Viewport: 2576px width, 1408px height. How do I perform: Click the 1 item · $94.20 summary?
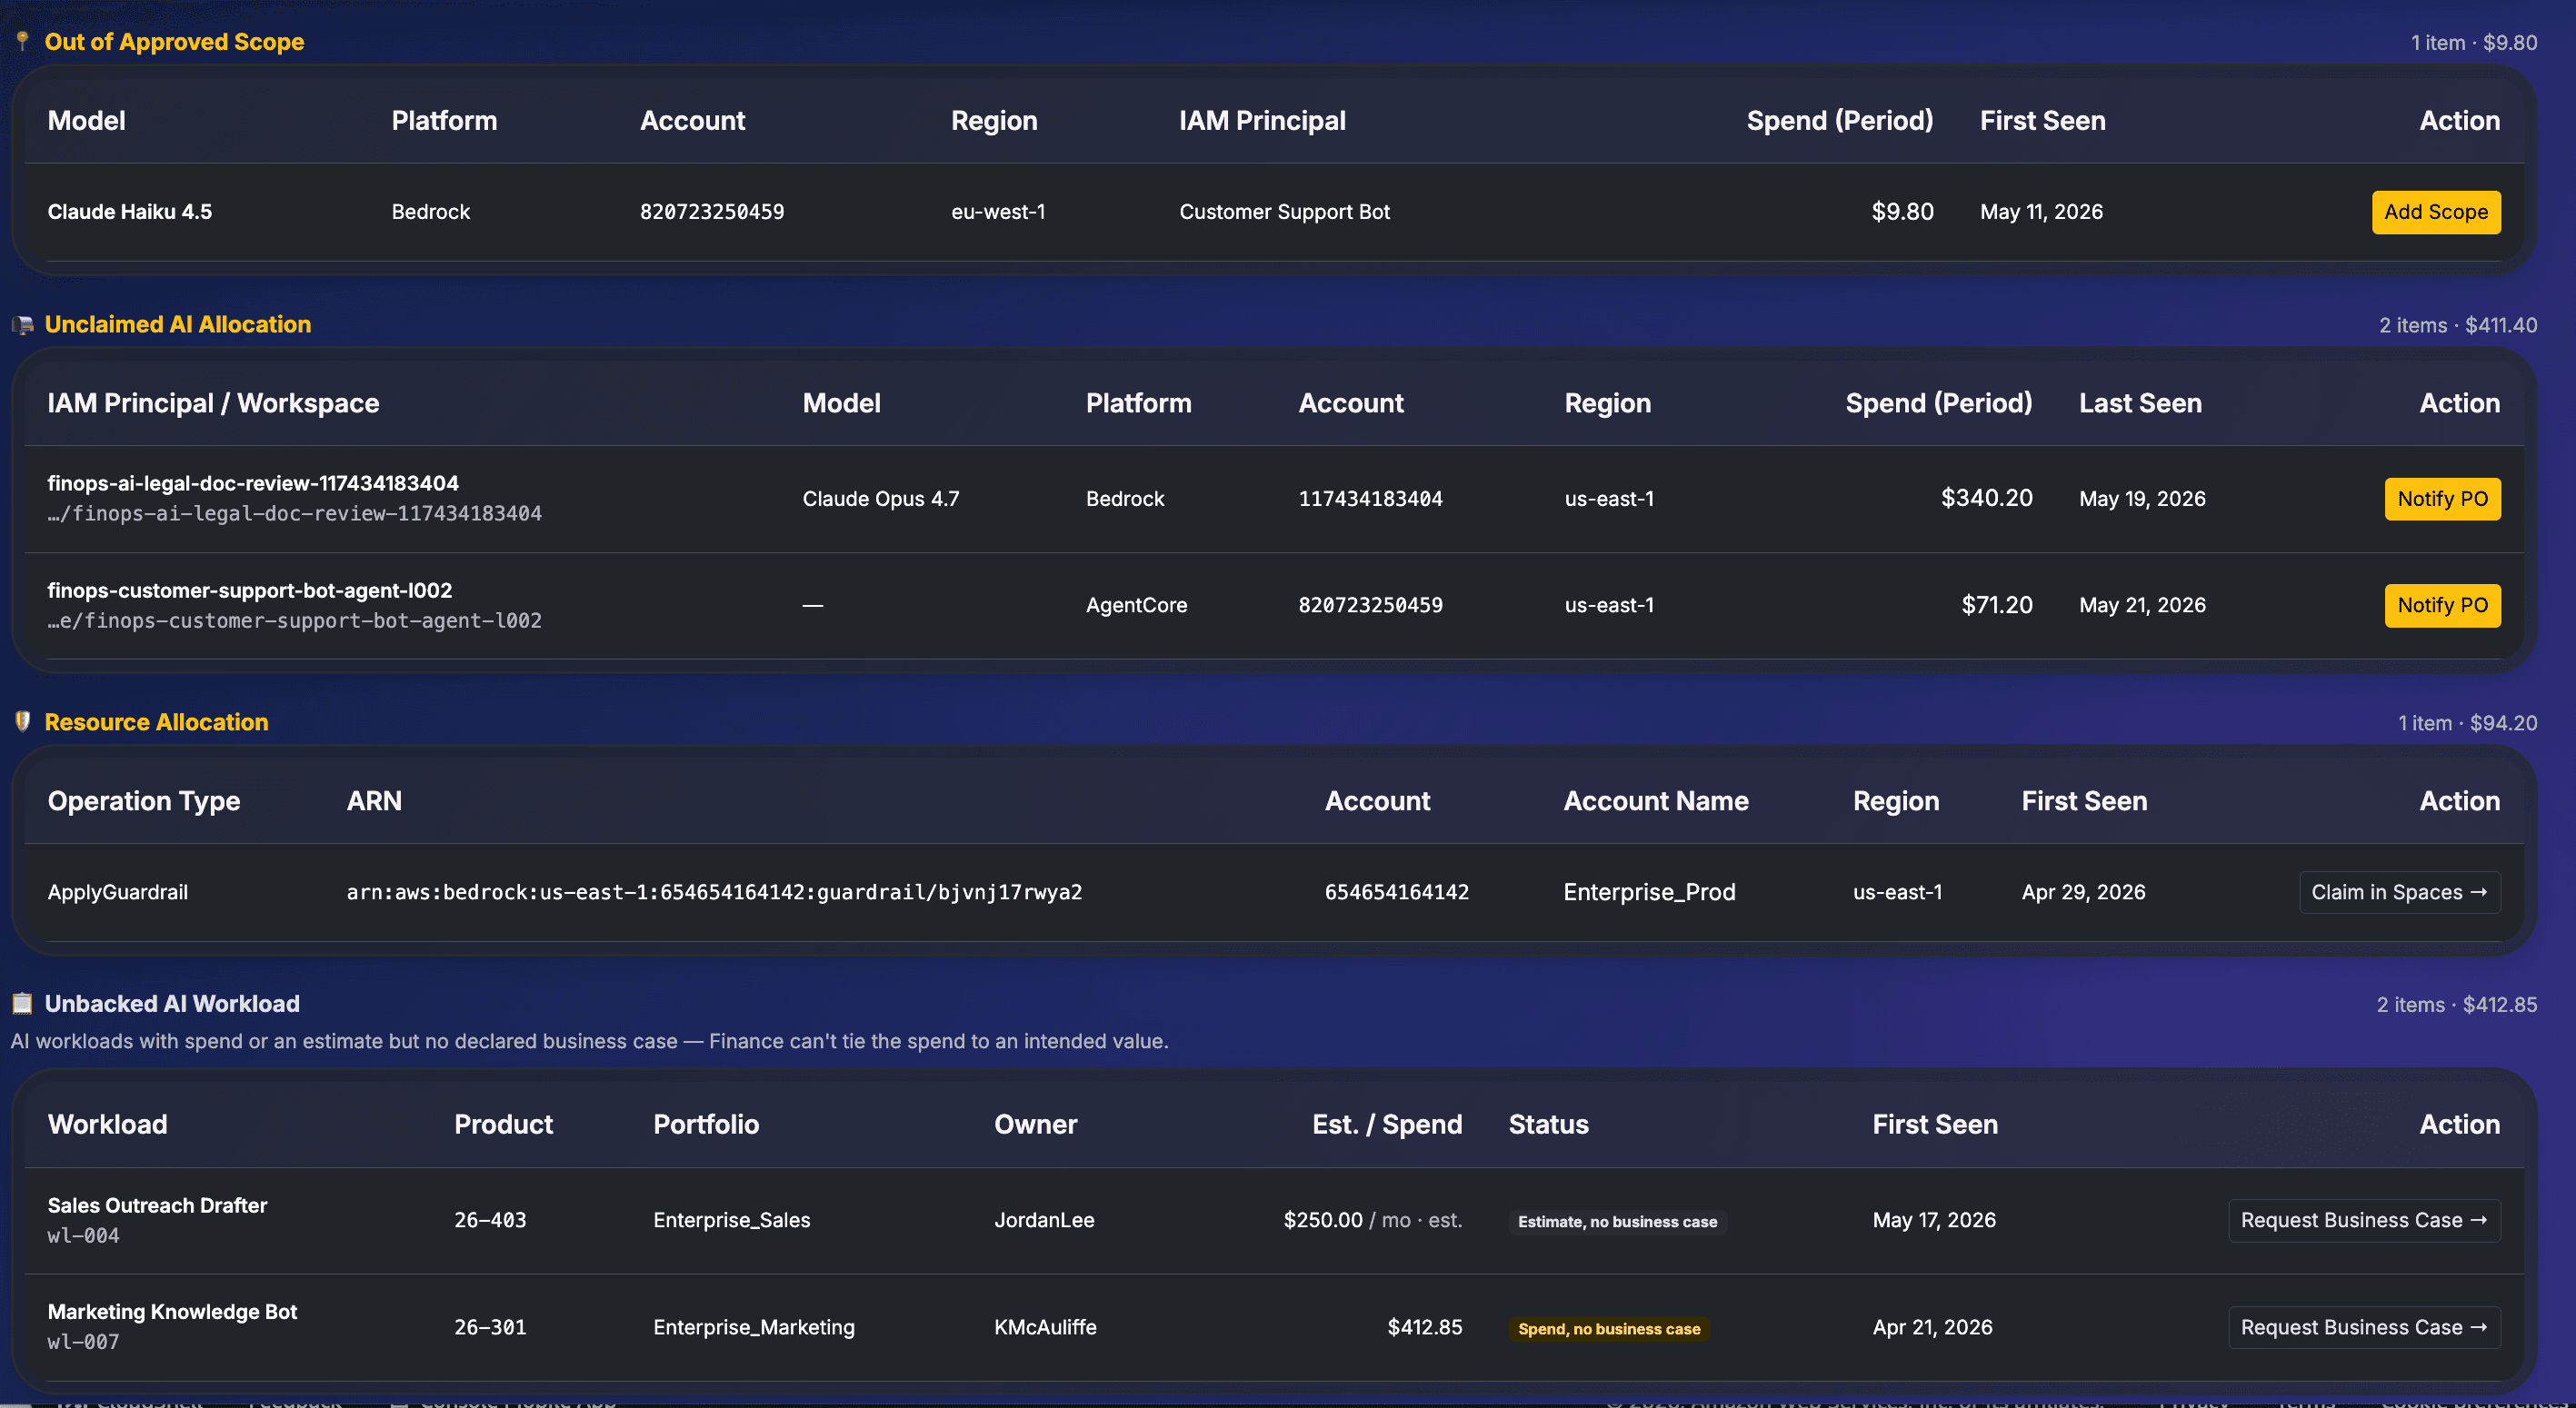(2467, 723)
